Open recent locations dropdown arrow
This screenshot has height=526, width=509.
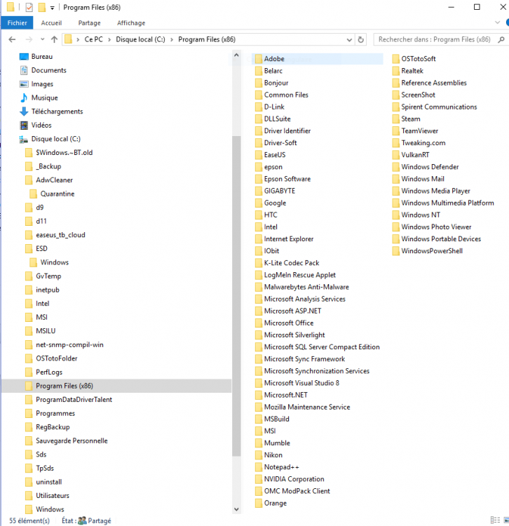click(43, 39)
